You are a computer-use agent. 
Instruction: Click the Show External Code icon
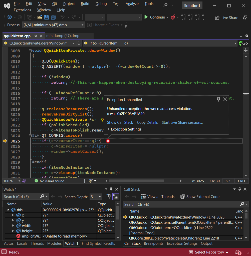(x=182, y=196)
